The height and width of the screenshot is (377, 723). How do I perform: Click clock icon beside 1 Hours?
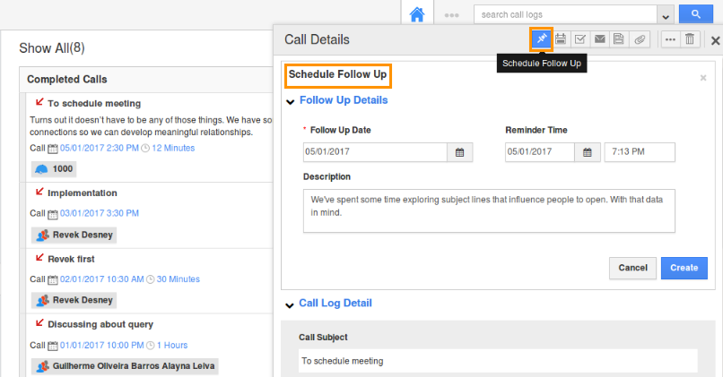(151, 346)
